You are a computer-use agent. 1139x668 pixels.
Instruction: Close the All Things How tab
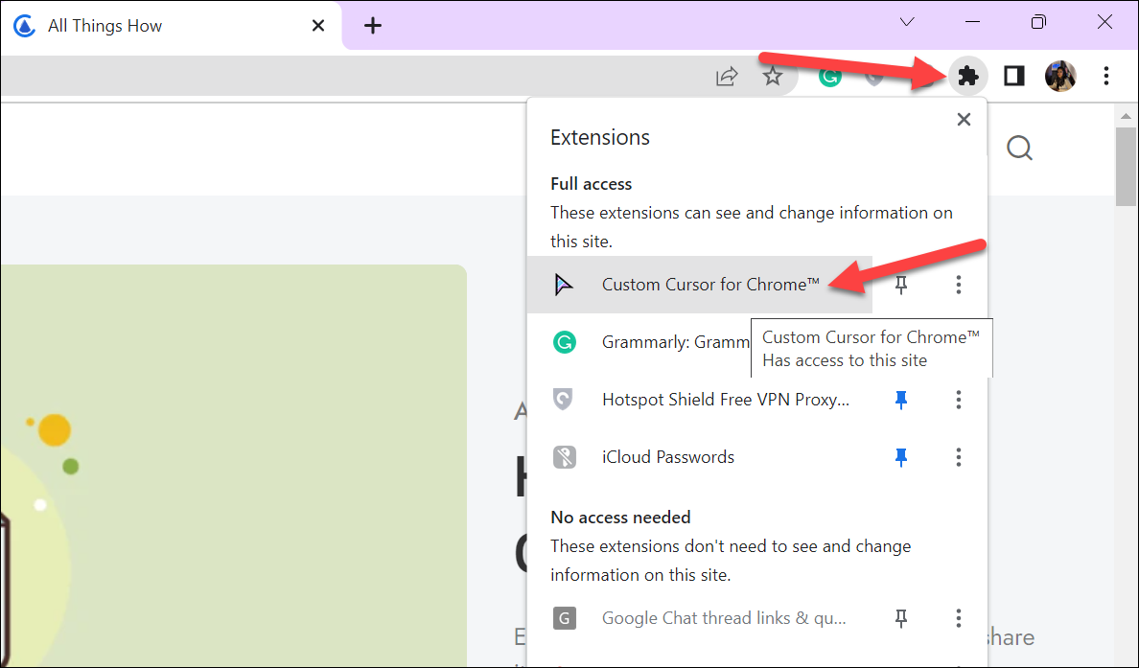[x=317, y=26]
